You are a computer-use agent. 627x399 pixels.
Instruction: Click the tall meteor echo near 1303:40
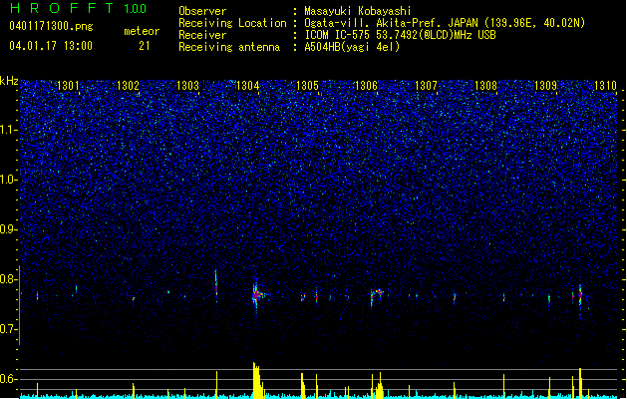tap(216, 285)
